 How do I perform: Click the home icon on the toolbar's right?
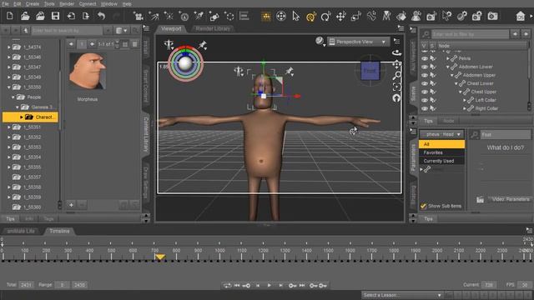[520, 16]
